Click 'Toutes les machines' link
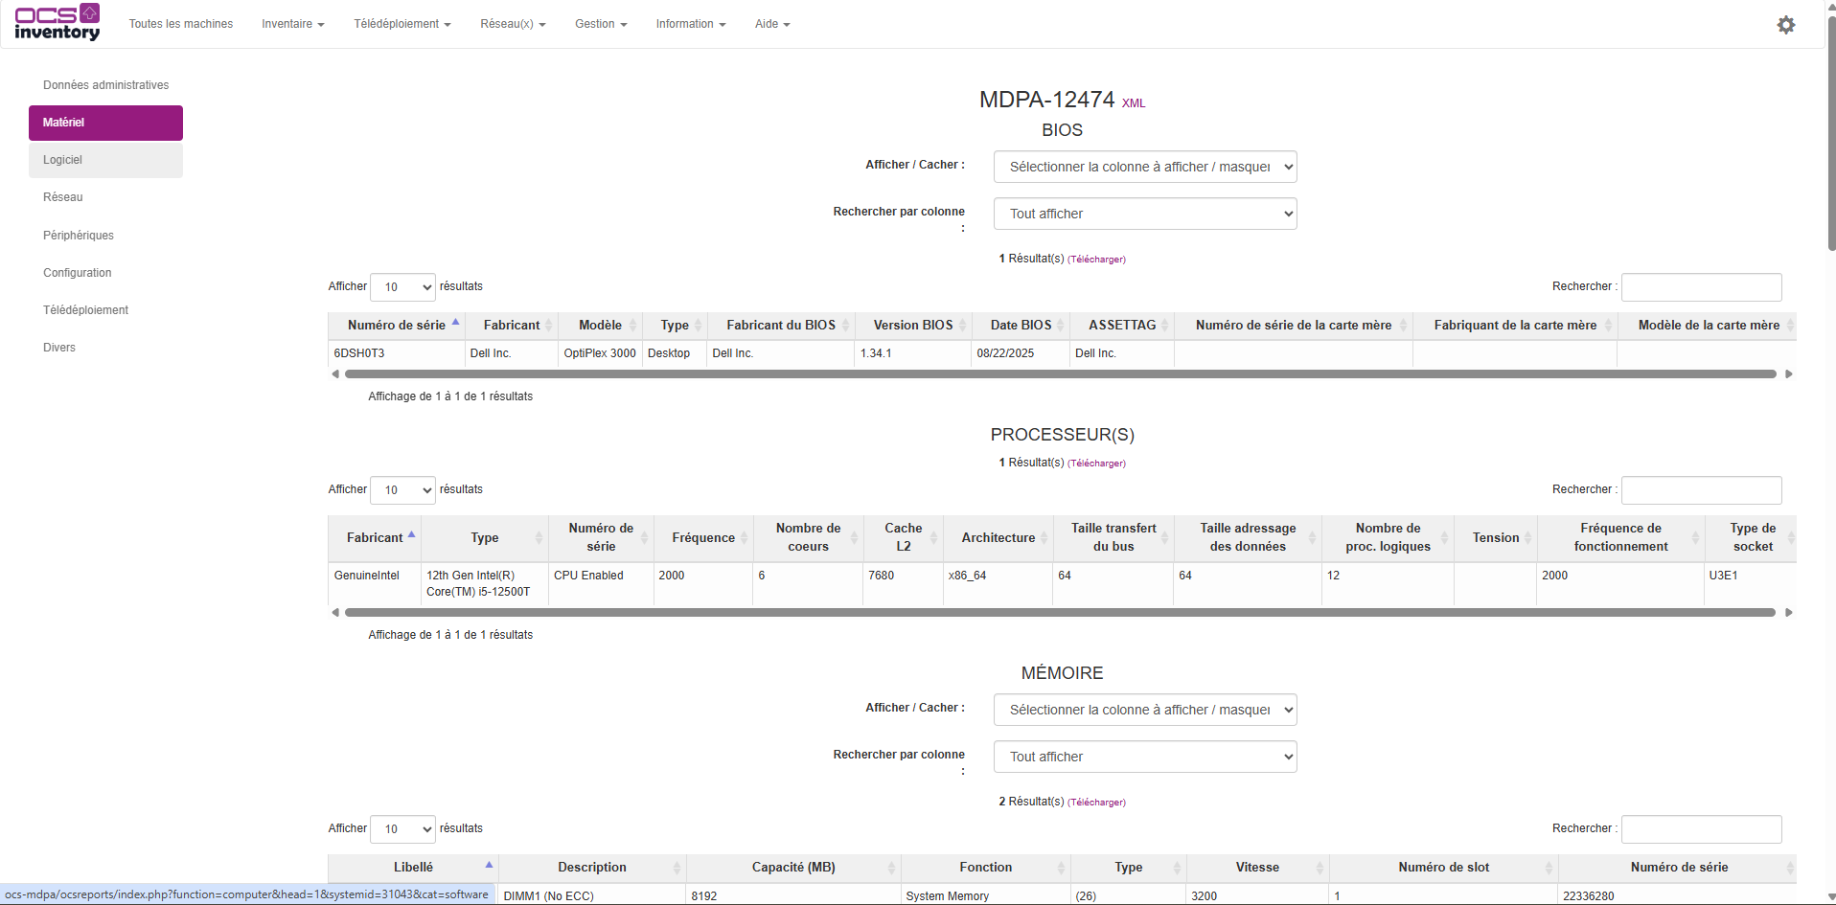 pos(180,24)
